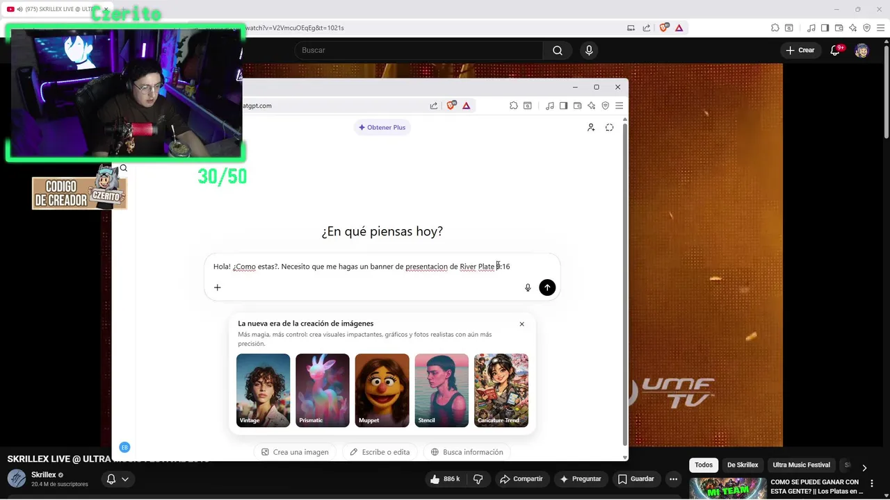Click the dictation microphone in ChatGPT prompt
The height and width of the screenshot is (500, 890).
pyautogui.click(x=528, y=287)
